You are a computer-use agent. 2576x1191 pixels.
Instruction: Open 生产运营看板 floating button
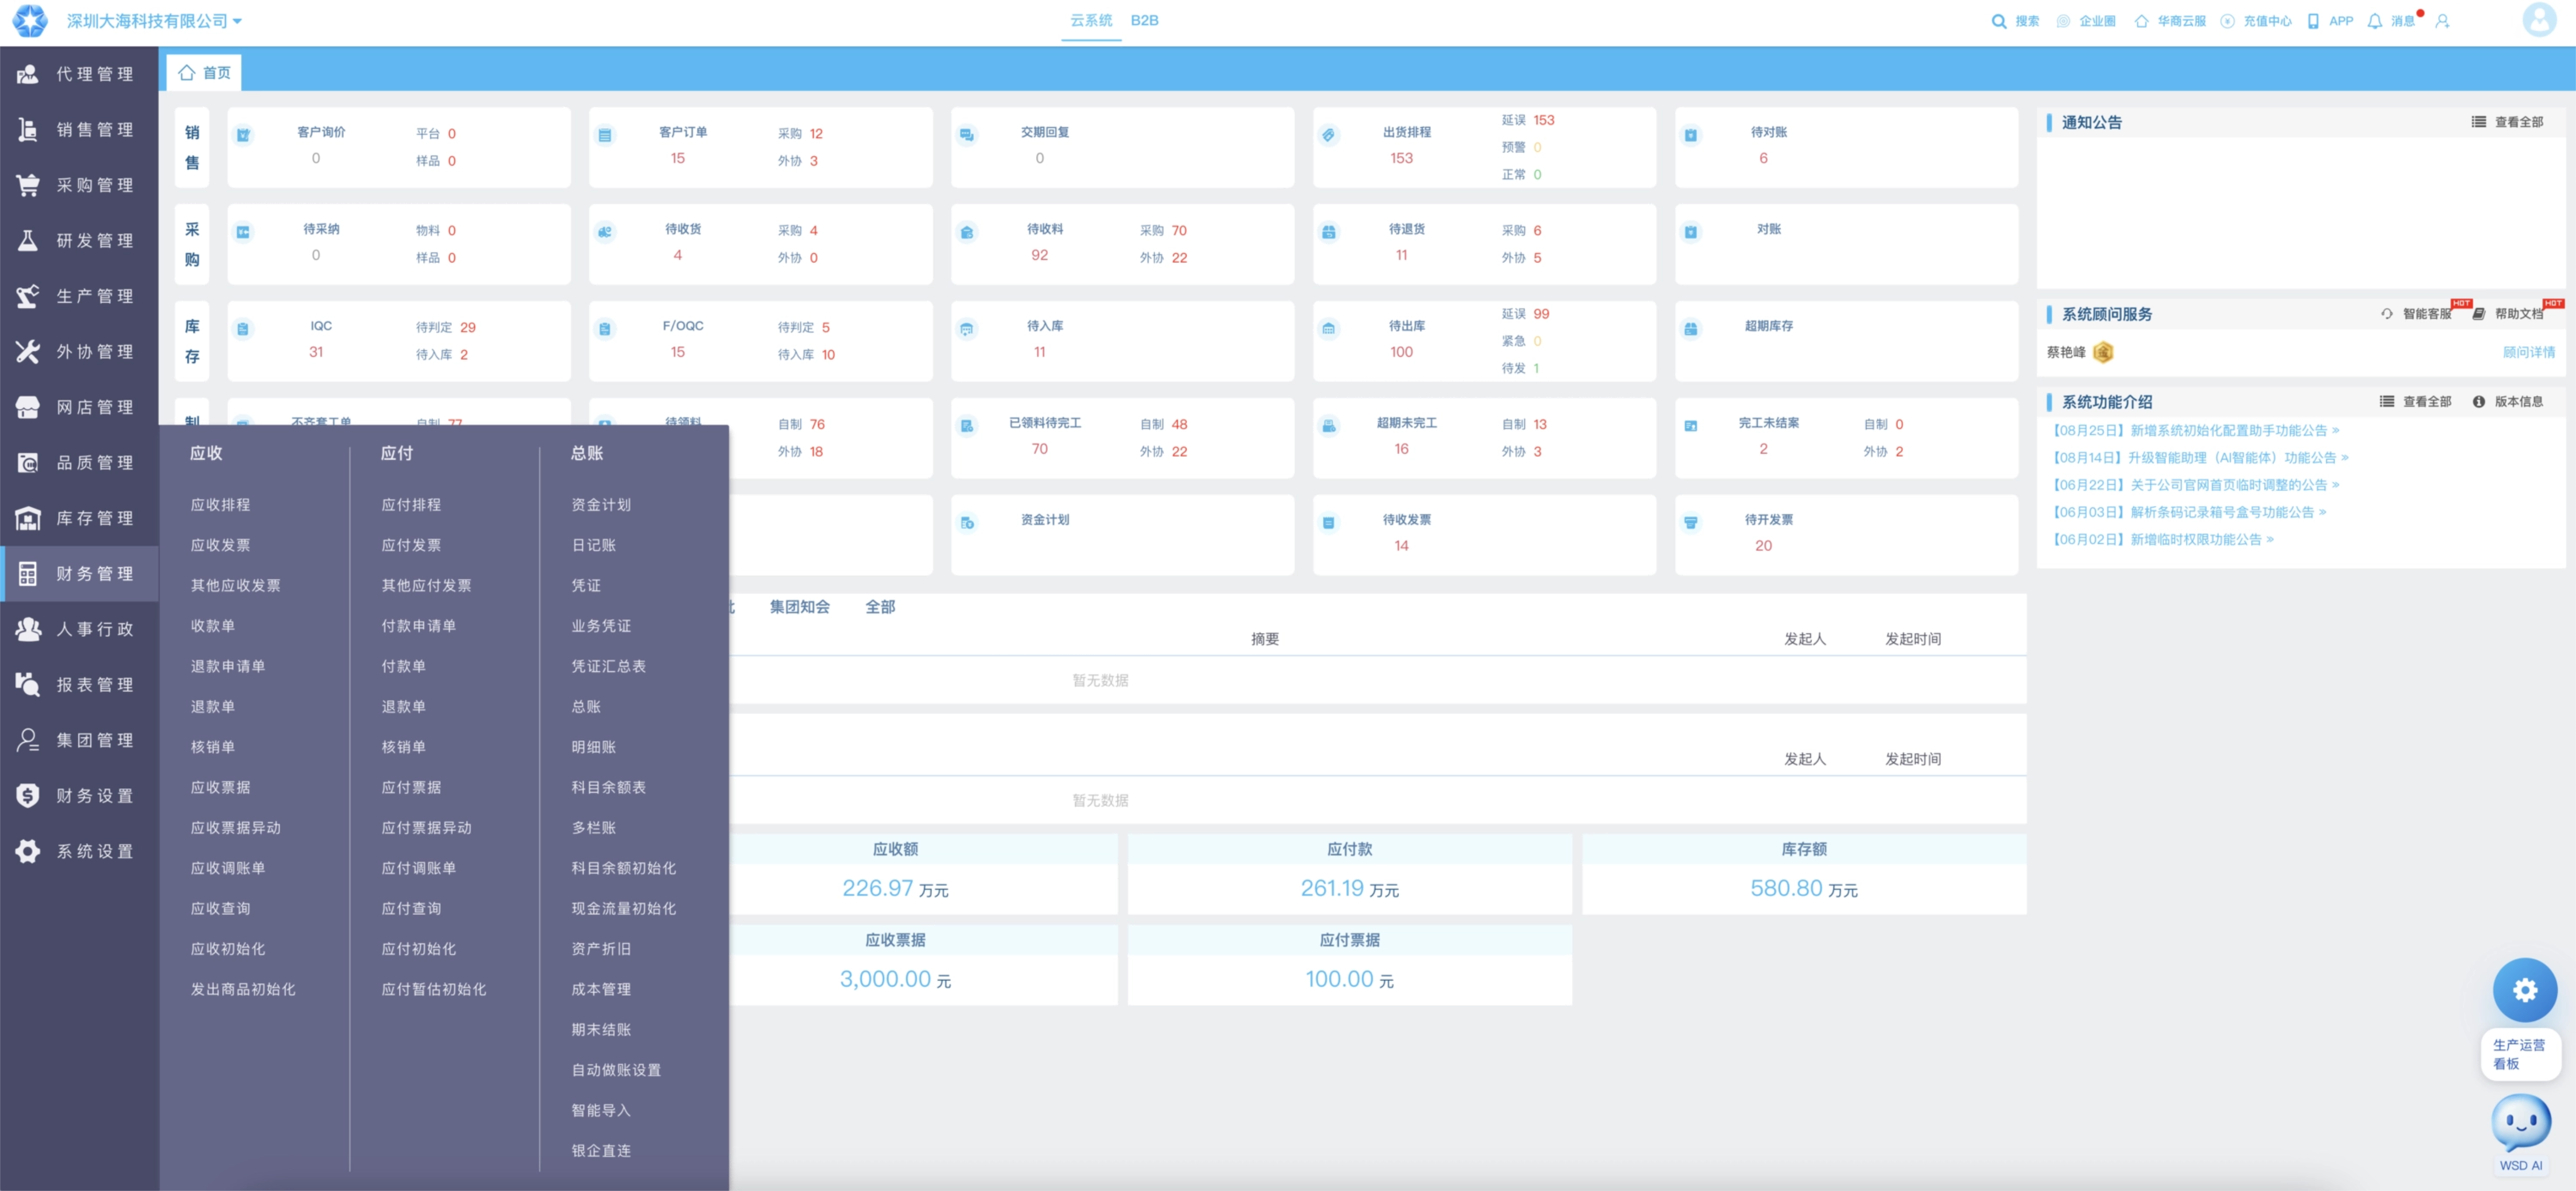click(2519, 1053)
